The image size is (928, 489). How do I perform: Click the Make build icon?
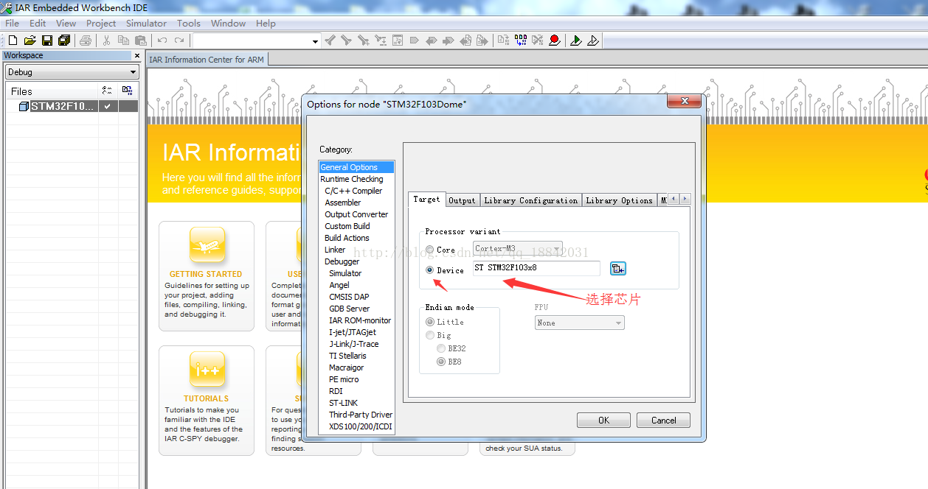point(521,41)
